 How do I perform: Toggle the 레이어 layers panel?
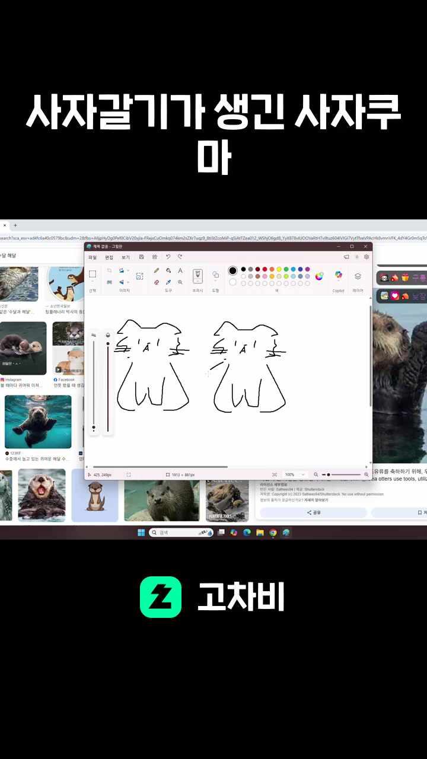tap(358, 276)
